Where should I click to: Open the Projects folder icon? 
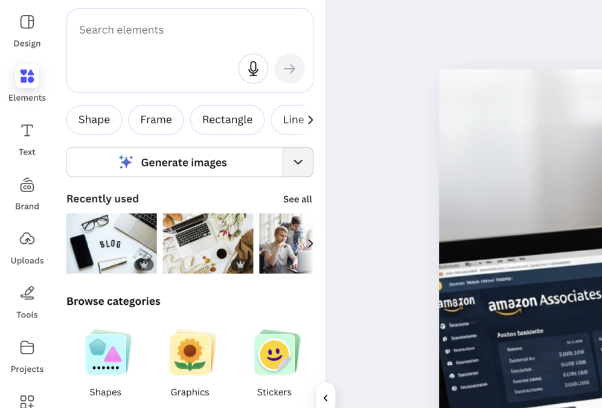[x=27, y=348]
